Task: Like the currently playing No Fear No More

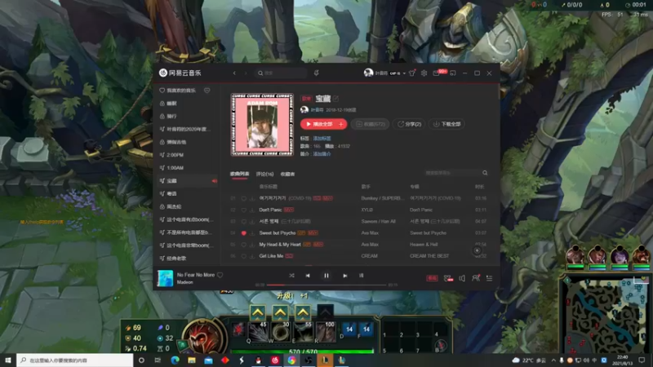Action: (220, 275)
